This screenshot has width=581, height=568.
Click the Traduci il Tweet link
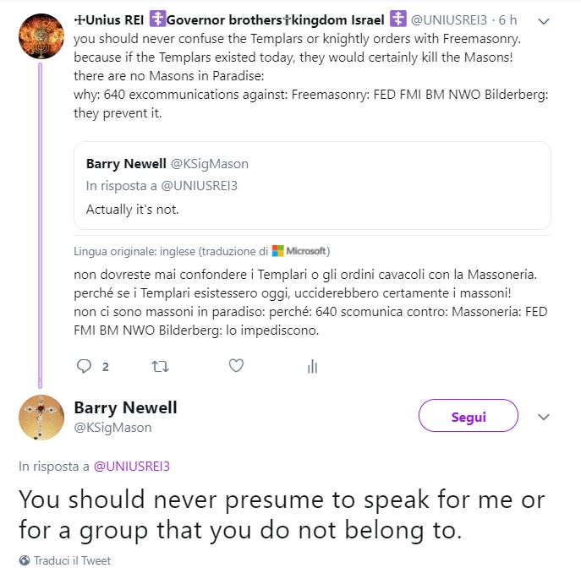(x=73, y=560)
